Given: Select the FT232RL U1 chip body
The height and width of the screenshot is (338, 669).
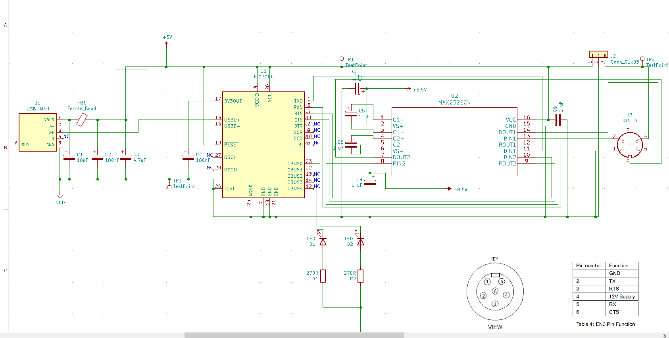Looking at the screenshot, I should click(x=263, y=145).
